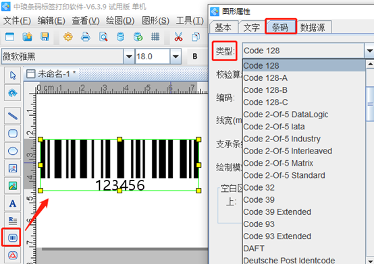374x264 pixels.
Task: Open the 图形(S) menu
Action: pyautogui.click(x=155, y=21)
